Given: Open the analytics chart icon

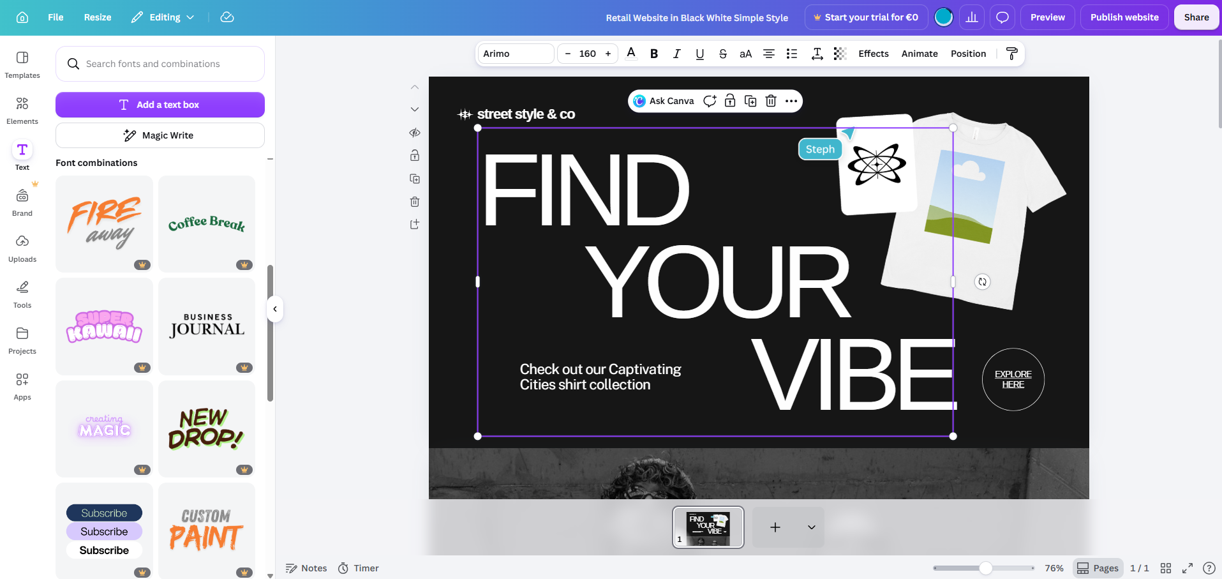Looking at the screenshot, I should click(972, 17).
